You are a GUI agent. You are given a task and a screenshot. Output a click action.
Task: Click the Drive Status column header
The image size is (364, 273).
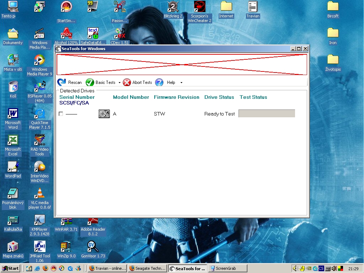[219, 97]
